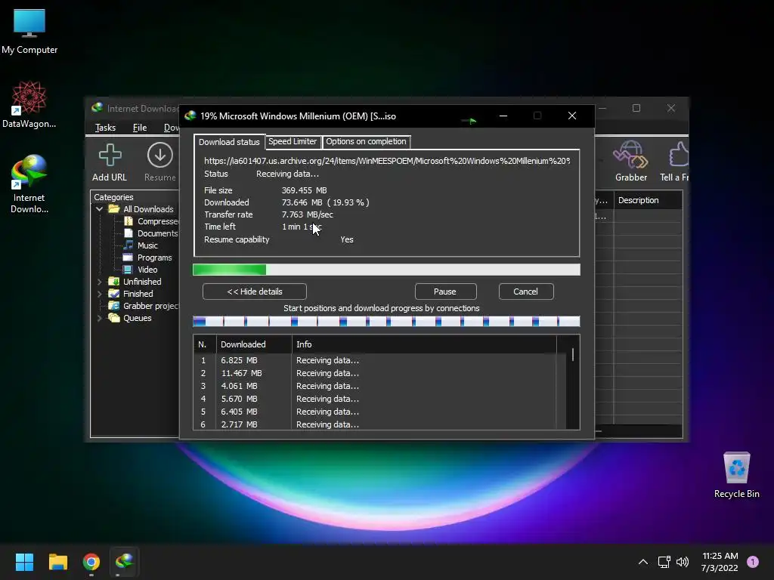Click the Unfinished category icon
Viewport: 774px width, 580px height.
114,282
